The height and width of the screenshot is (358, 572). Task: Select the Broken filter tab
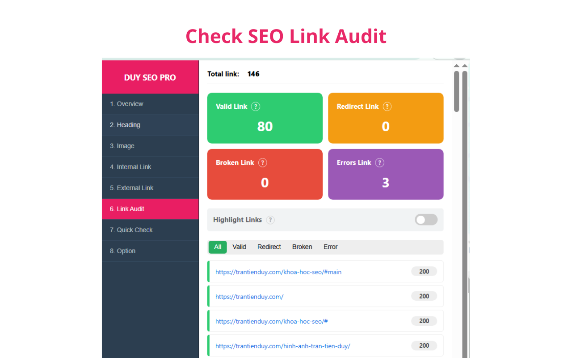point(302,247)
